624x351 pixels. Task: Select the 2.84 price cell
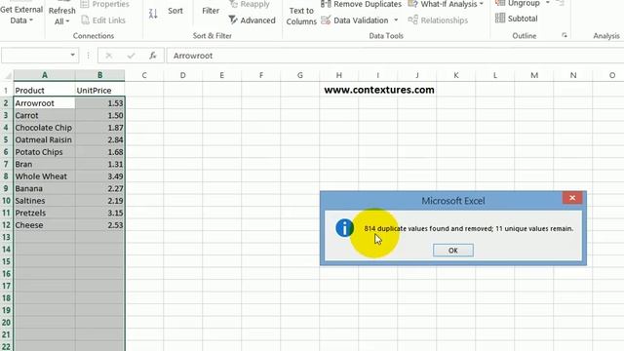[99, 139]
